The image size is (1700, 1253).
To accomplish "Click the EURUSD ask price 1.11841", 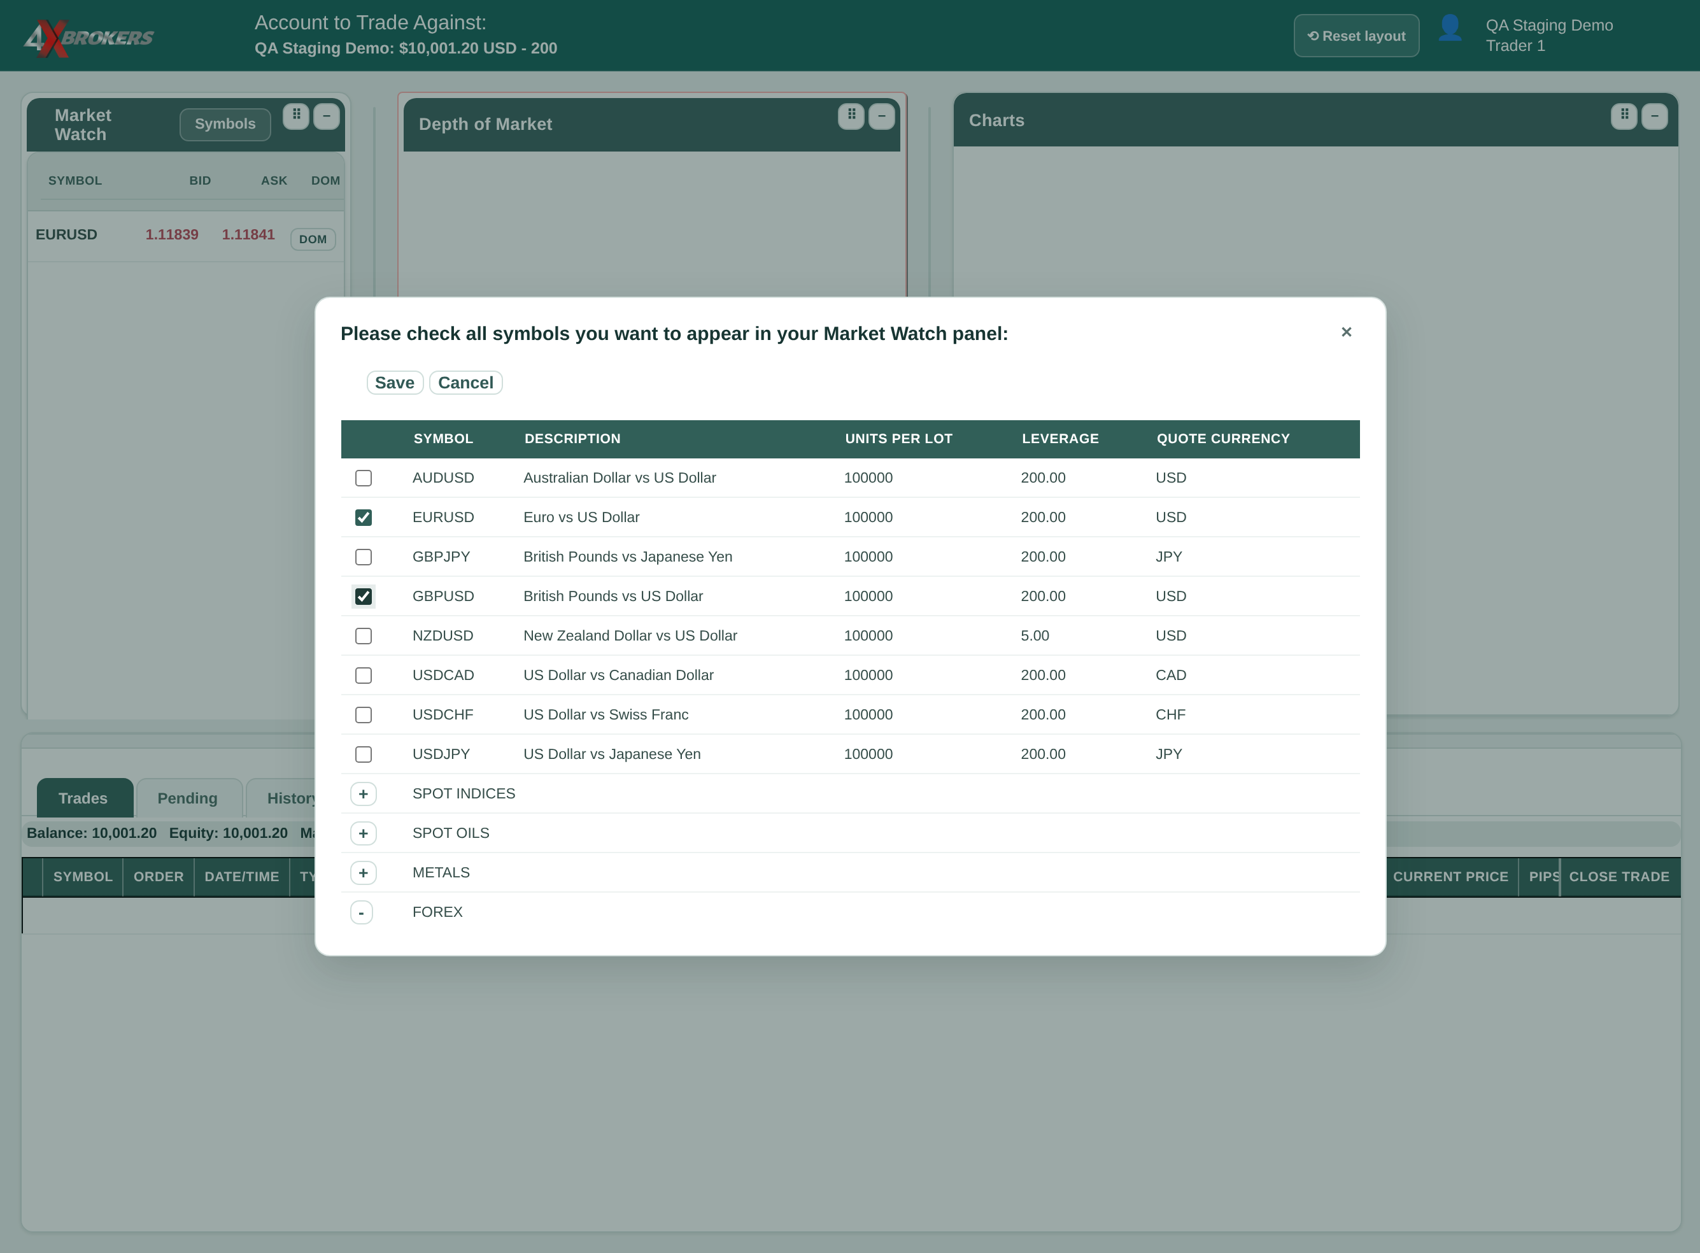I will (x=248, y=234).
